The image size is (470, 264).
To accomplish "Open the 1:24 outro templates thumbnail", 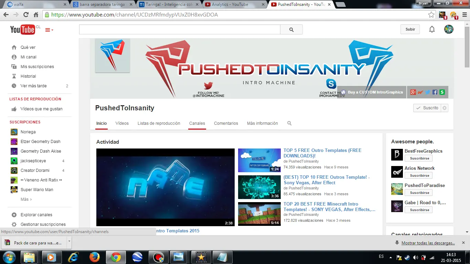I will coord(259,161).
